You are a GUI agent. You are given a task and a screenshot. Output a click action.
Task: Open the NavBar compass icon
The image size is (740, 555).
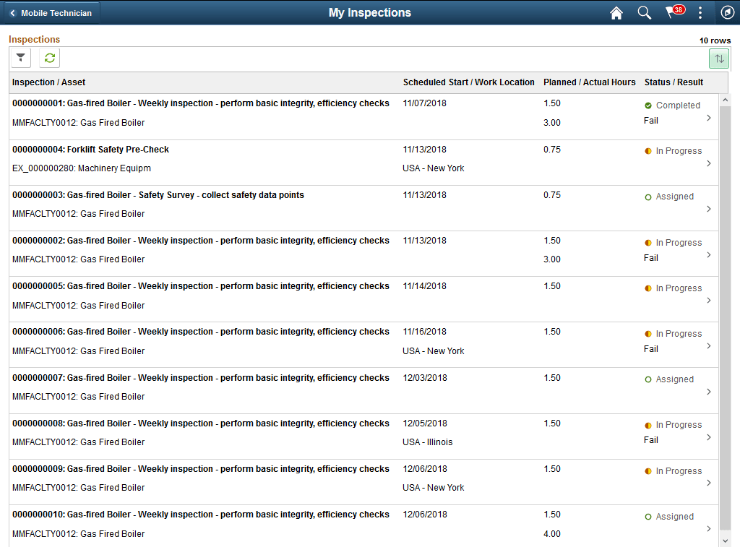tap(727, 12)
